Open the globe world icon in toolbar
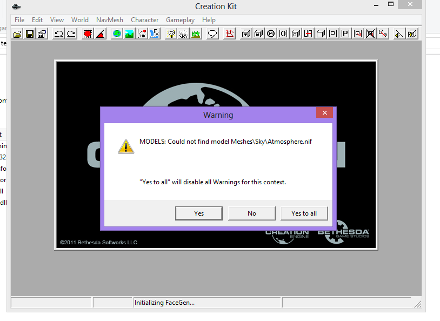440x321 pixels. (x=117, y=34)
